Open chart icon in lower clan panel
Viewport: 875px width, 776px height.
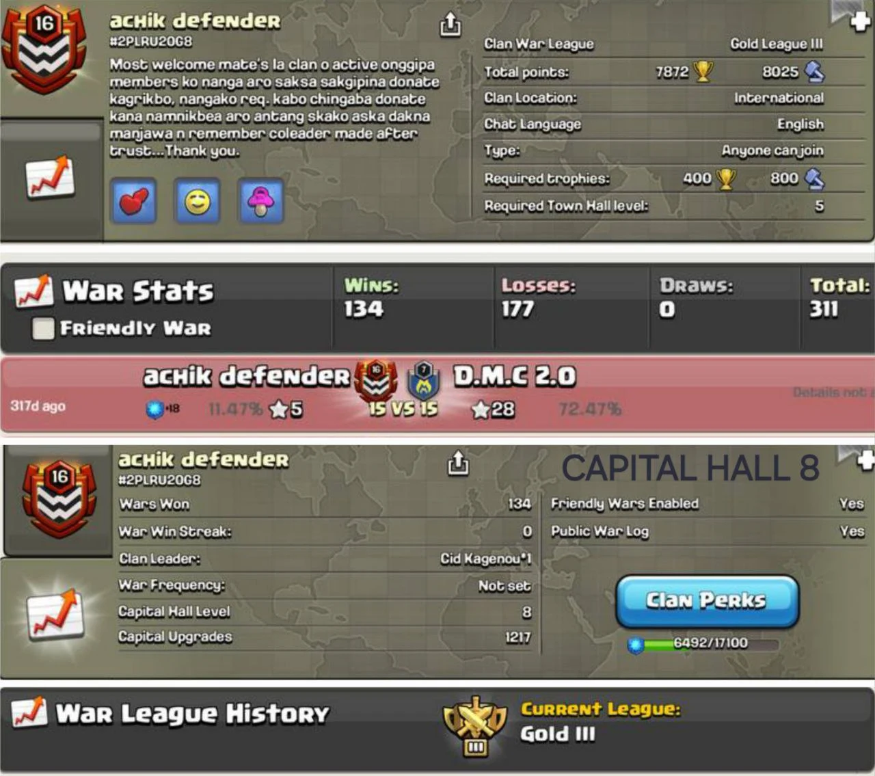tap(56, 614)
